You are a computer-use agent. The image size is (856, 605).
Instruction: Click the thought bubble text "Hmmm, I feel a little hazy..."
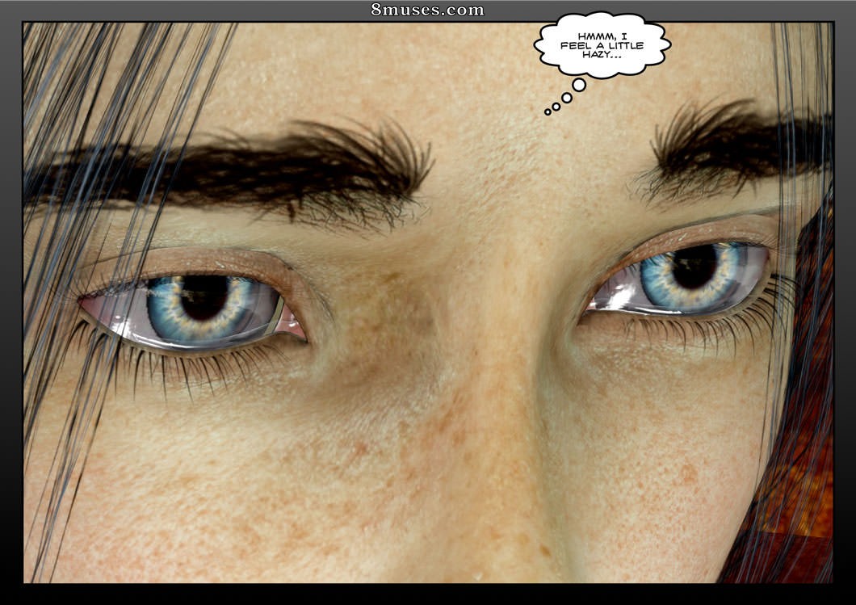click(x=602, y=45)
